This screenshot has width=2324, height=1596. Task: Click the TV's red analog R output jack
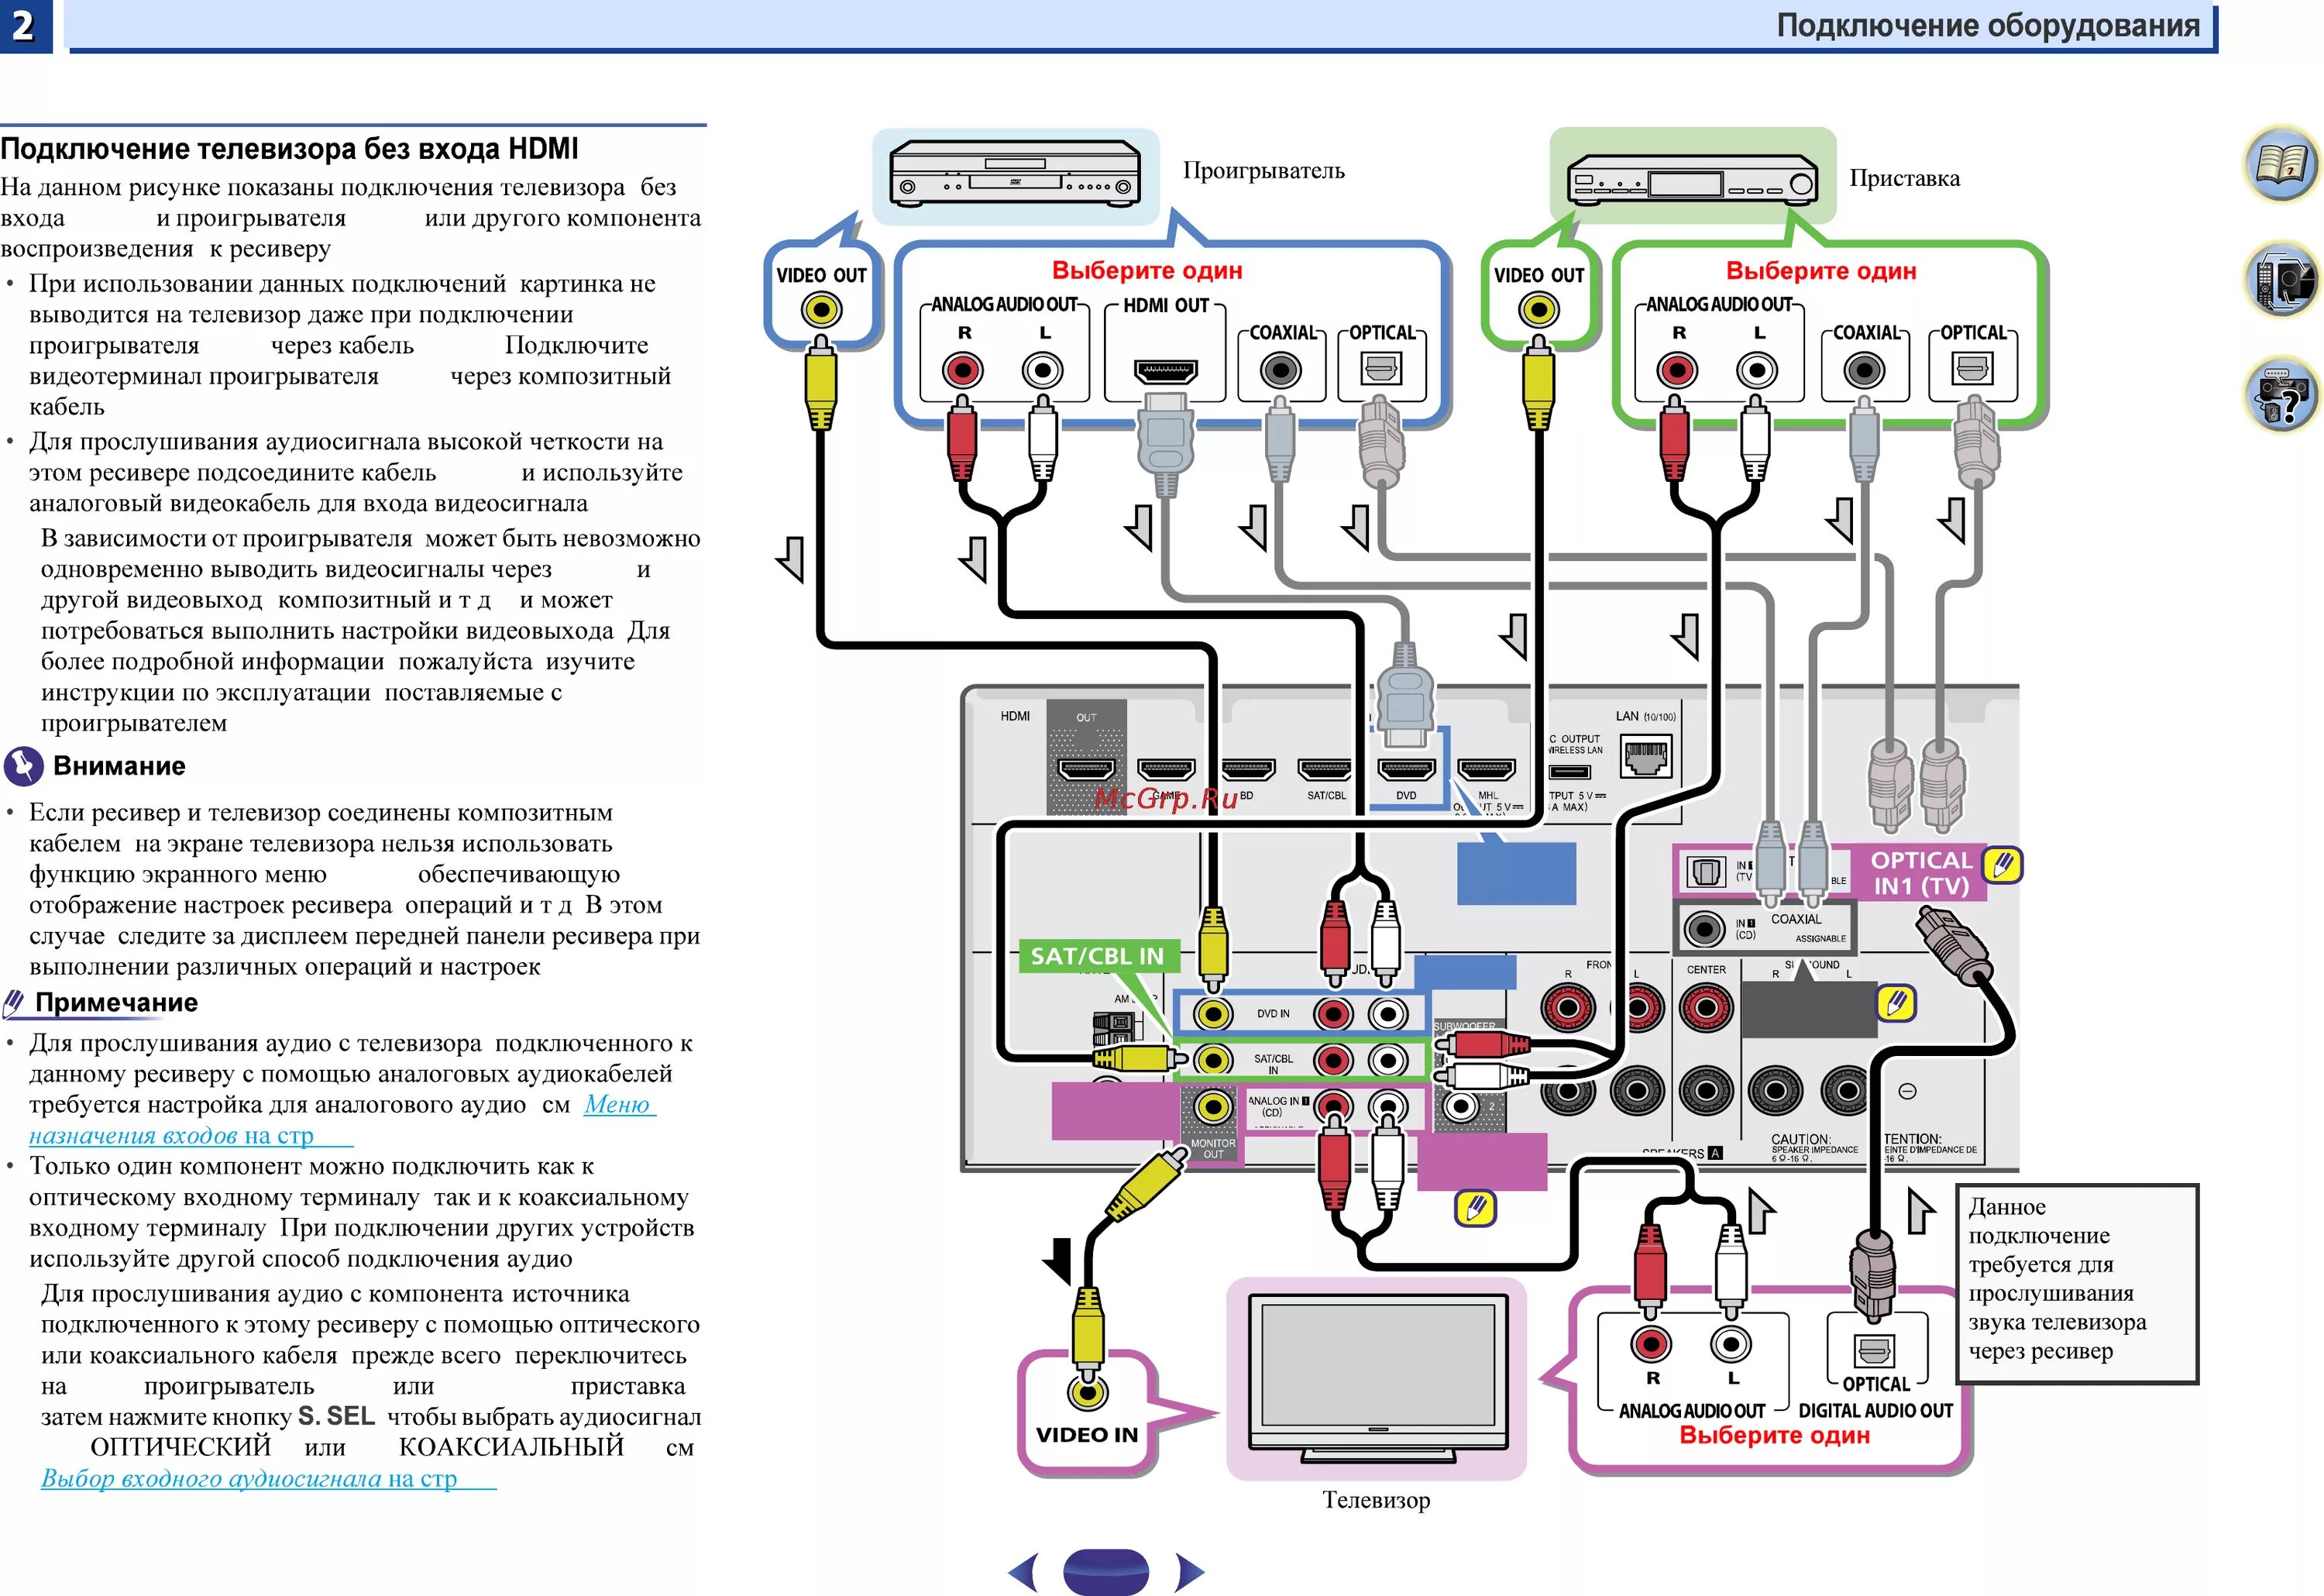[x=1651, y=1345]
